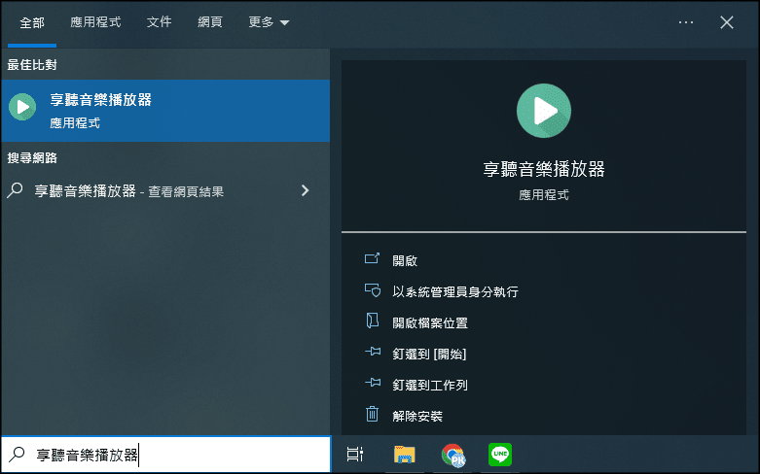
Task: Open LINE from the taskbar
Action: pyautogui.click(x=500, y=455)
